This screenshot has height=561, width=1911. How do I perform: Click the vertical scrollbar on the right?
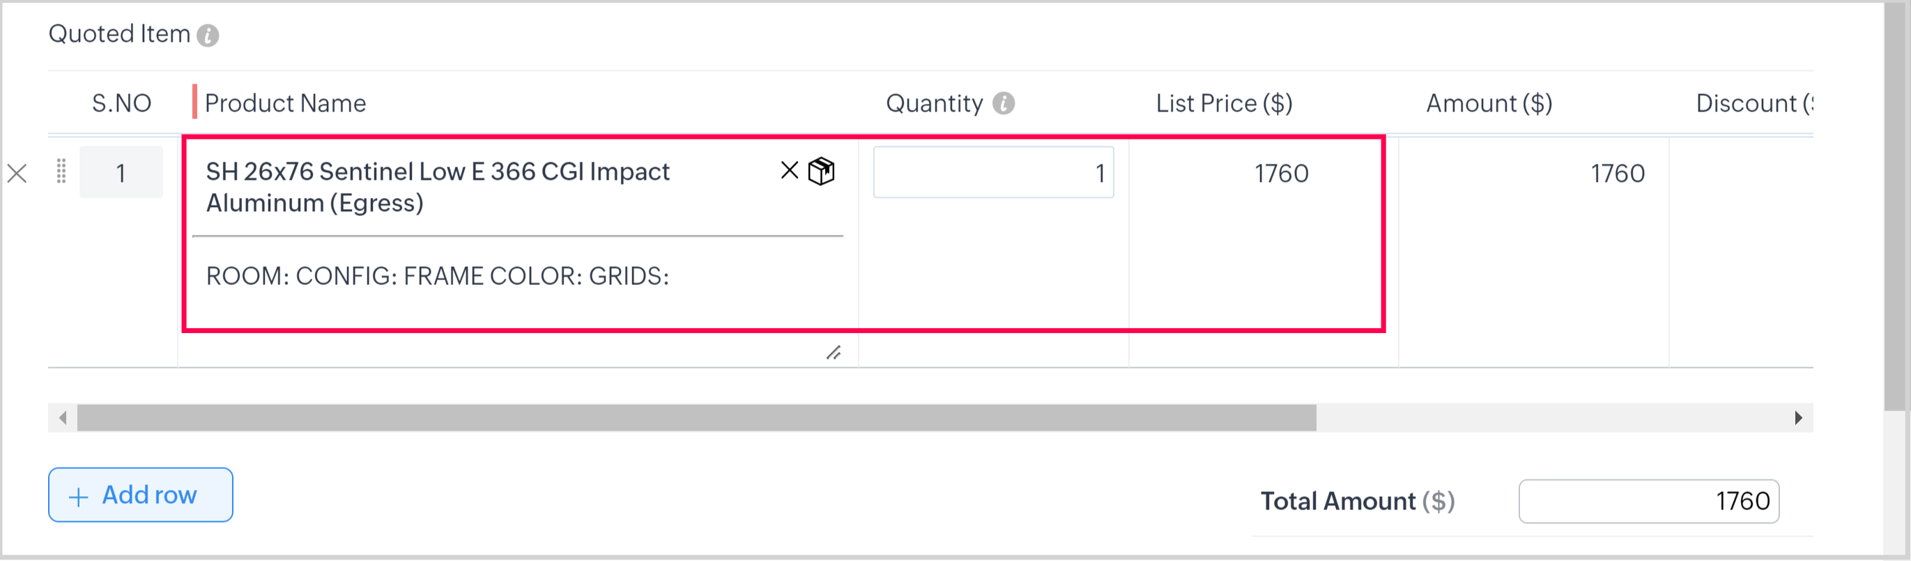point(1896,208)
